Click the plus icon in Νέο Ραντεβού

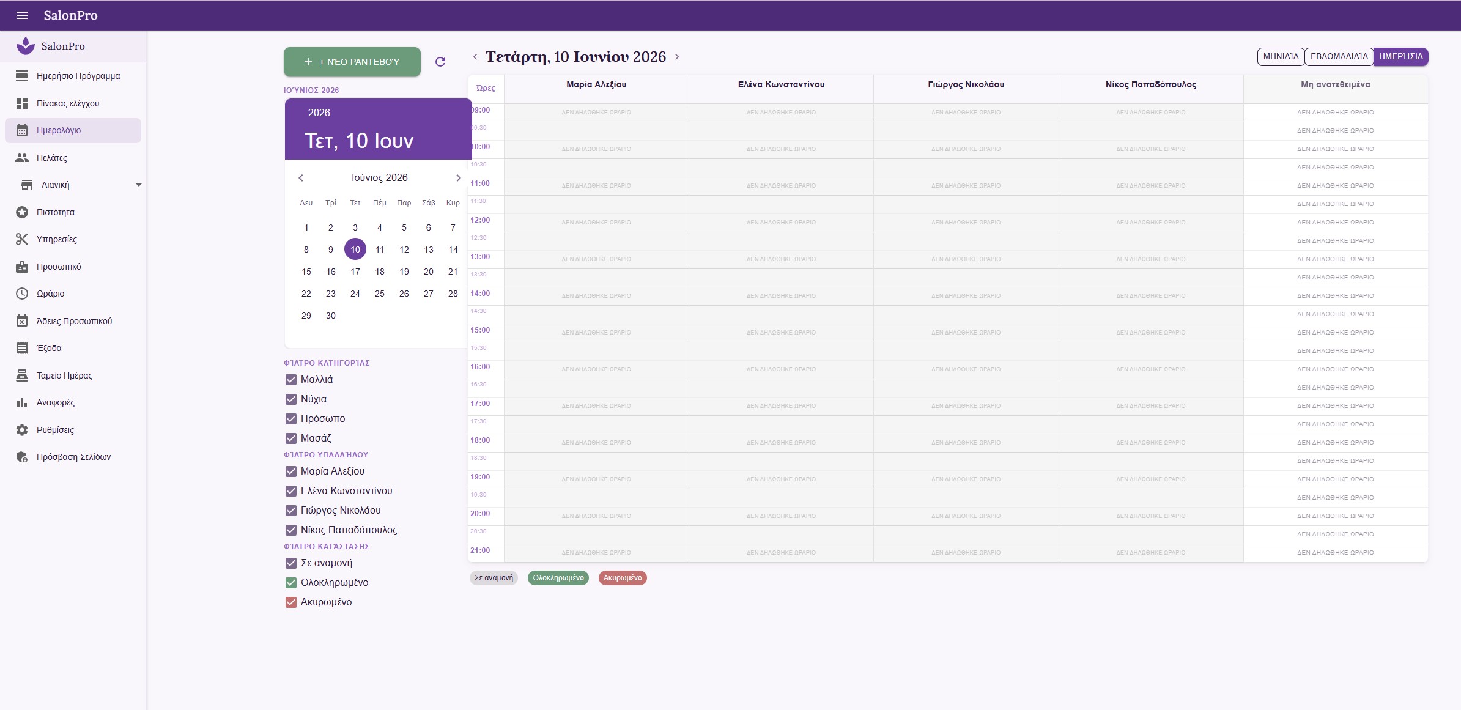tap(308, 62)
